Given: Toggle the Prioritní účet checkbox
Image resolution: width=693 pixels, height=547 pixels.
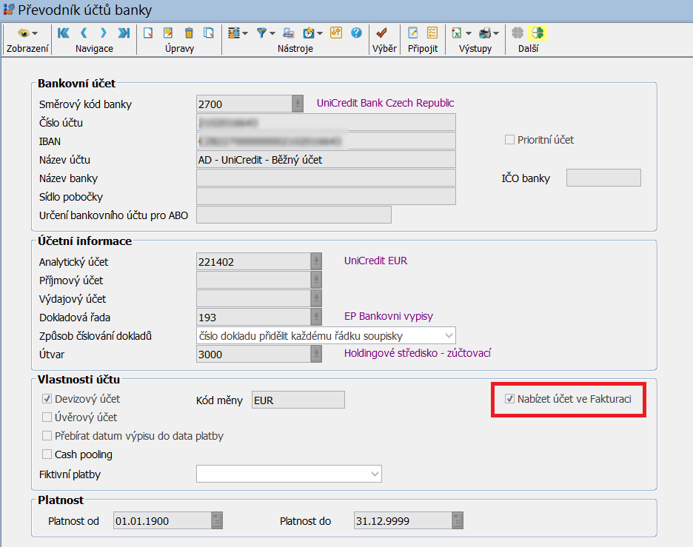Looking at the screenshot, I should click(x=509, y=140).
